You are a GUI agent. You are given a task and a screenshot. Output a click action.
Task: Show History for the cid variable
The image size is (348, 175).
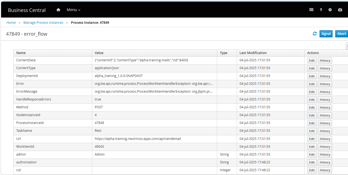pos(325,170)
